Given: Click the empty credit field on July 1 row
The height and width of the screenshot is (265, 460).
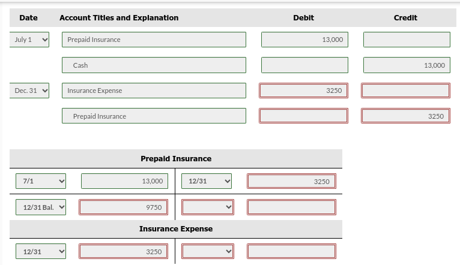Looking at the screenshot, I should click(x=407, y=40).
